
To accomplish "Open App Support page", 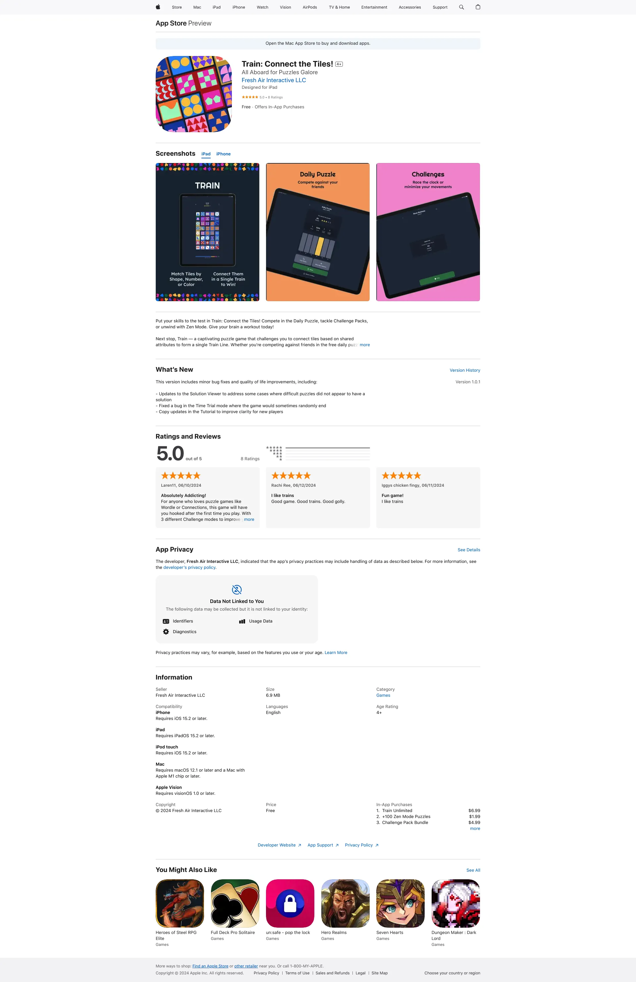I will tap(321, 845).
